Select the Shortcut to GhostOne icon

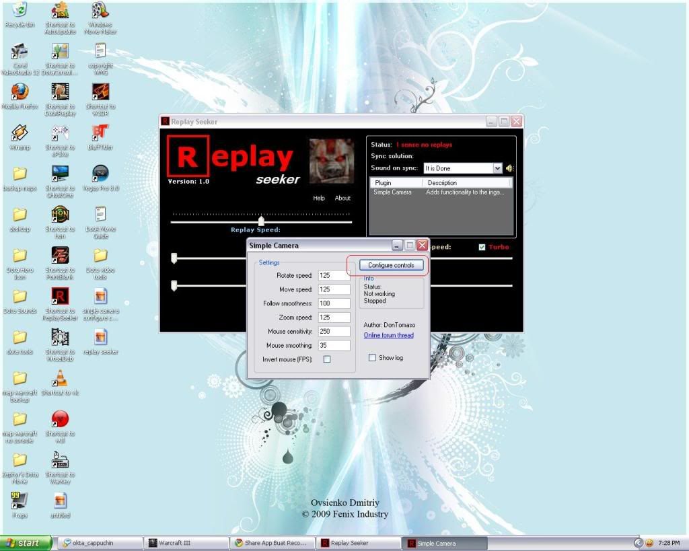pyautogui.click(x=60, y=182)
